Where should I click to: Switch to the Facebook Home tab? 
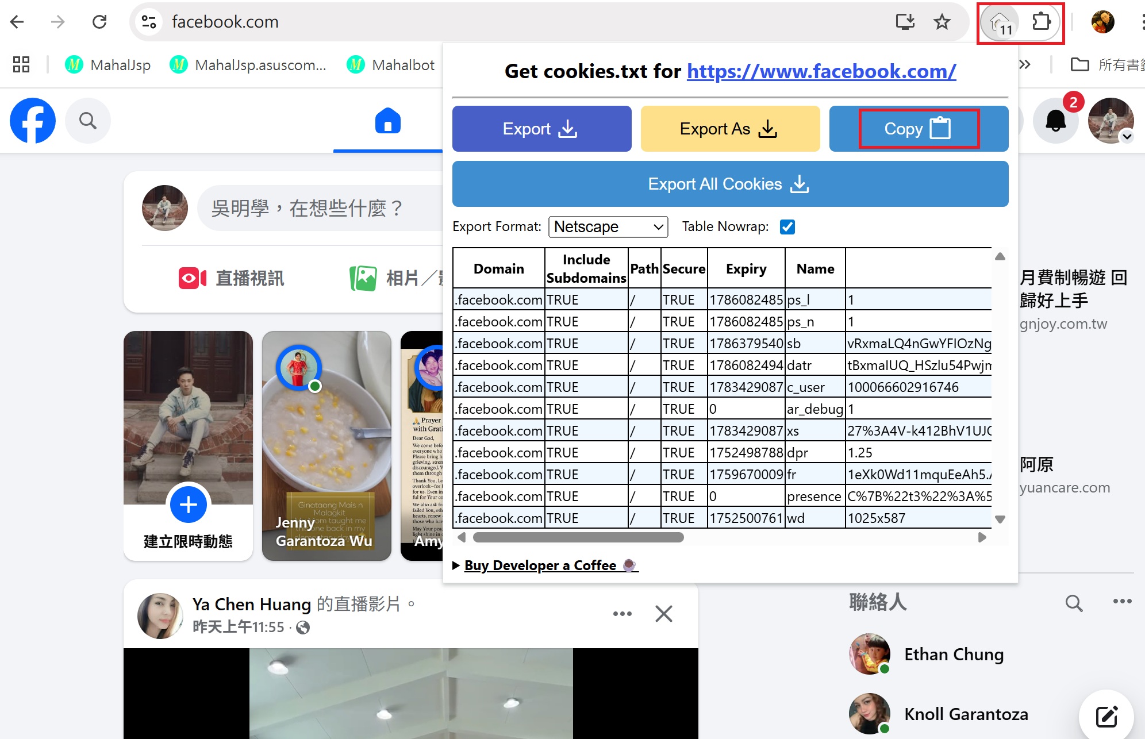[387, 121]
